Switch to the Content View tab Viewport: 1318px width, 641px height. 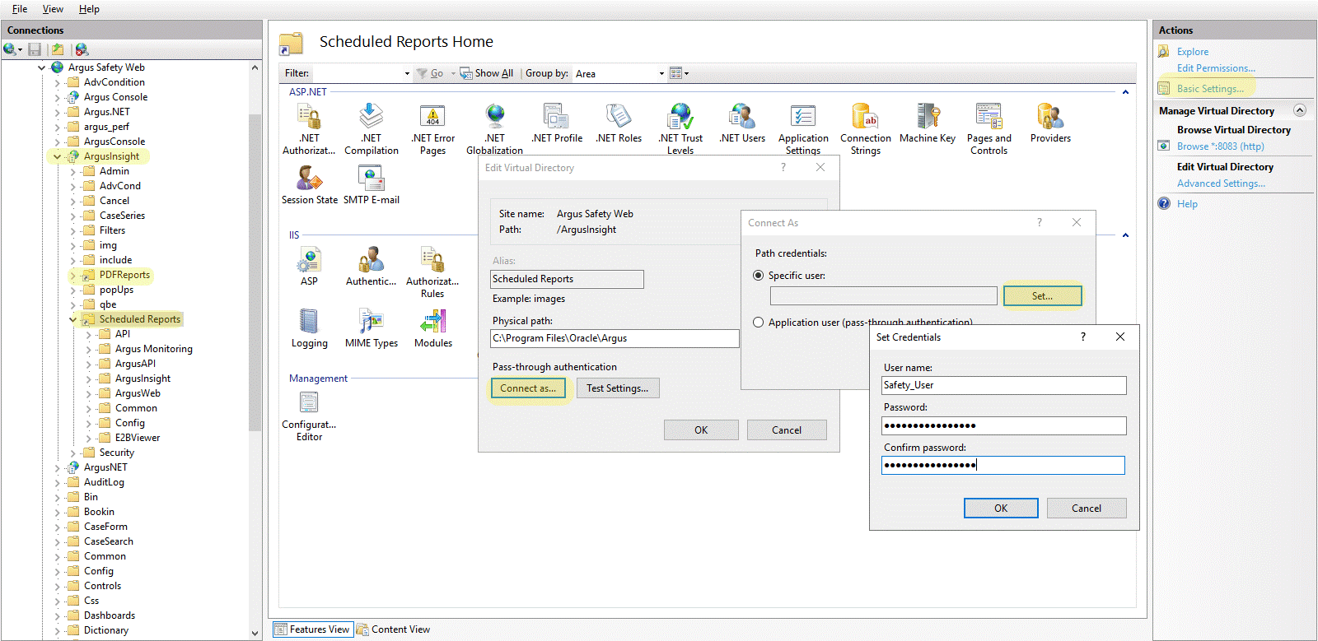[393, 629]
